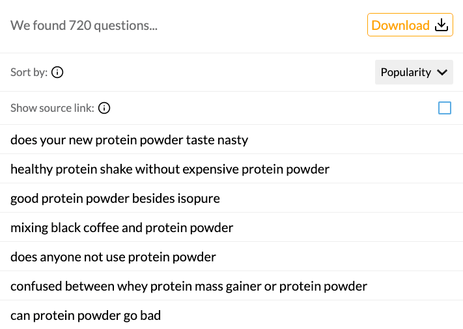
Task: Open the whey protein mass gainer question
Action: [189, 286]
